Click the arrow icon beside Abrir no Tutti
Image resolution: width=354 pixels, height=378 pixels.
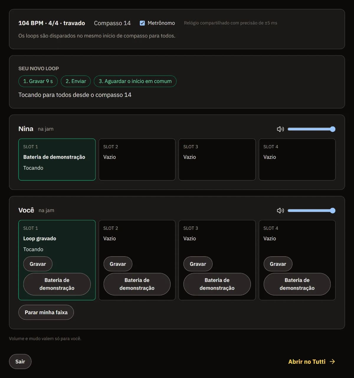click(x=332, y=361)
